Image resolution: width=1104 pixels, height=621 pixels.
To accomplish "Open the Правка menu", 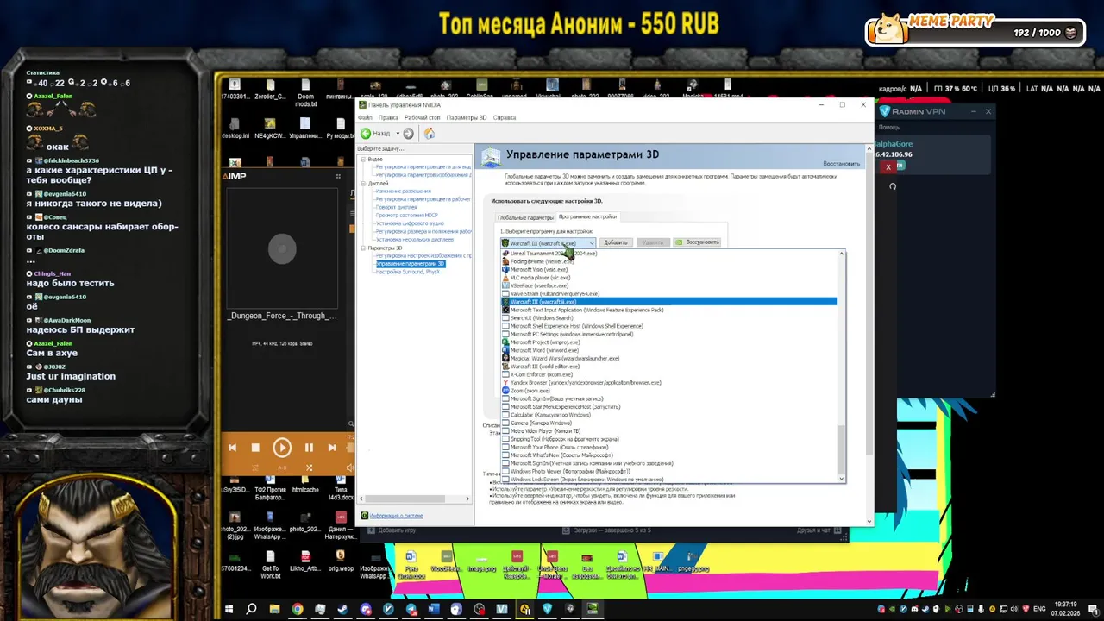I will click(388, 117).
